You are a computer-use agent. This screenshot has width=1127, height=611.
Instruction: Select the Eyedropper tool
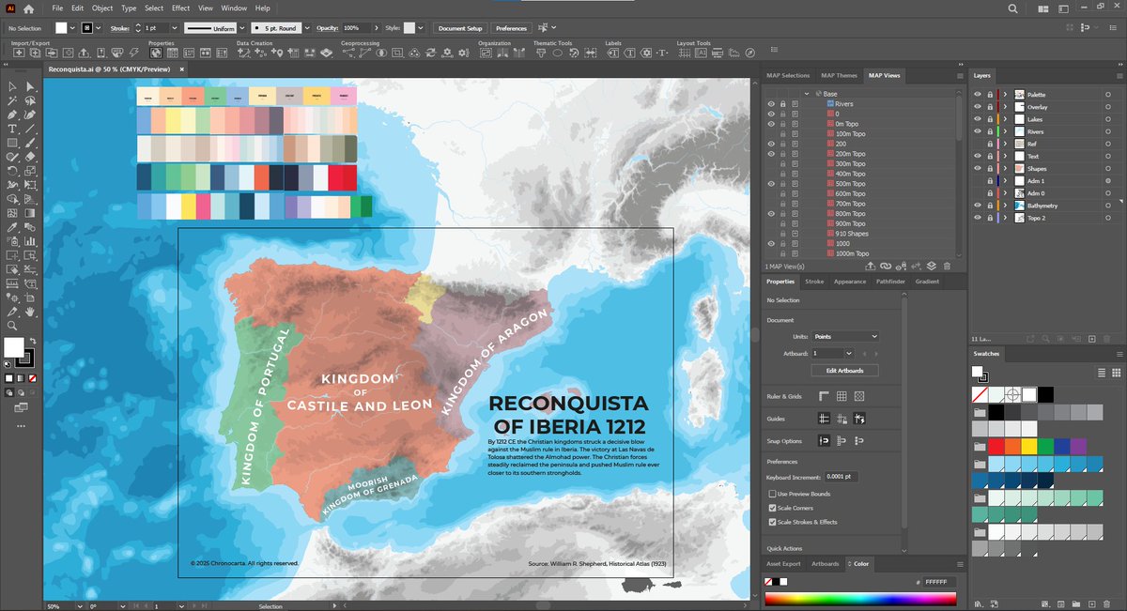pos(12,226)
